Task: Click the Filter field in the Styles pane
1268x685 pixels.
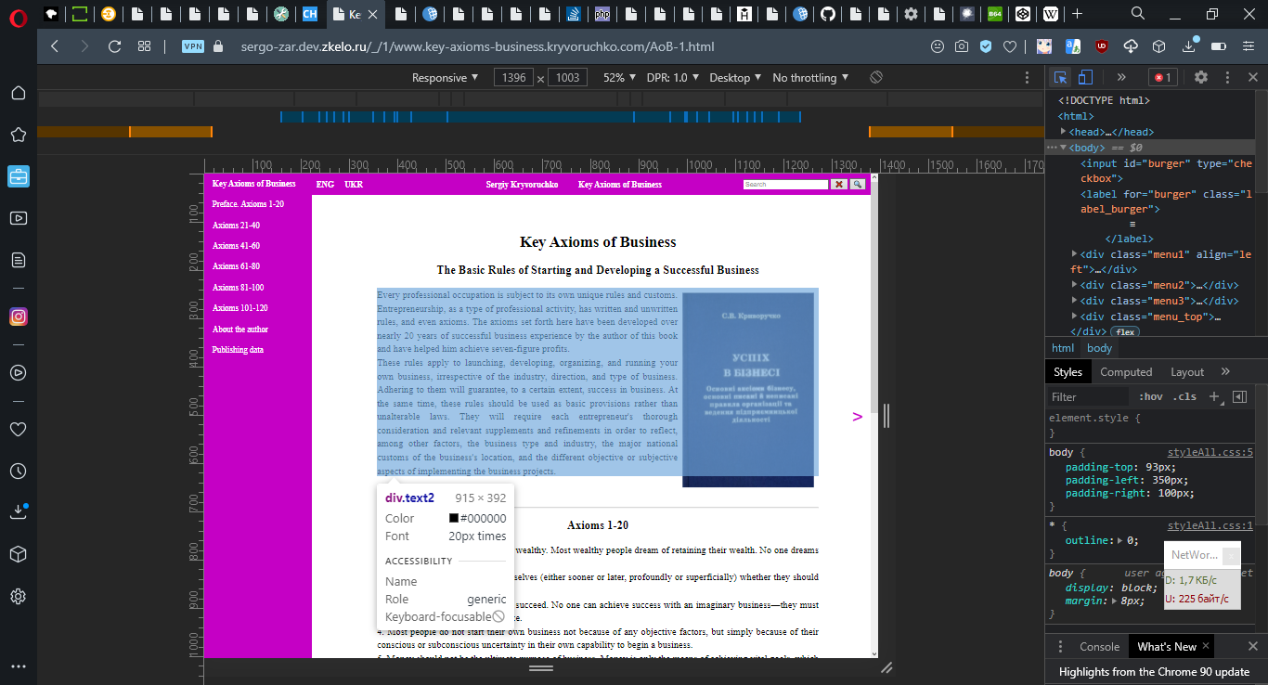Action: point(1089,397)
